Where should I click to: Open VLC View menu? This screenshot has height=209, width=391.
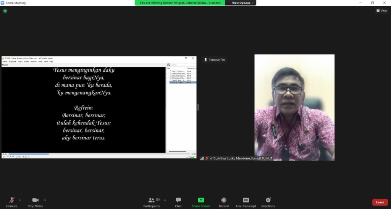click(x=46, y=62)
